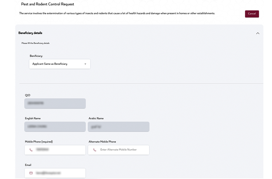The height and width of the screenshot is (179, 272).
Task: Select "Applicant Same as Beneficiary" value
Action: pos(49,64)
